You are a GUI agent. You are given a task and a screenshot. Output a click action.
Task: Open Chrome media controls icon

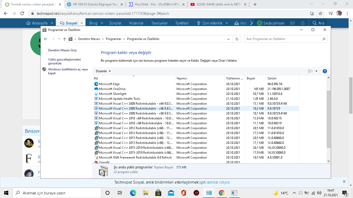coord(331,13)
